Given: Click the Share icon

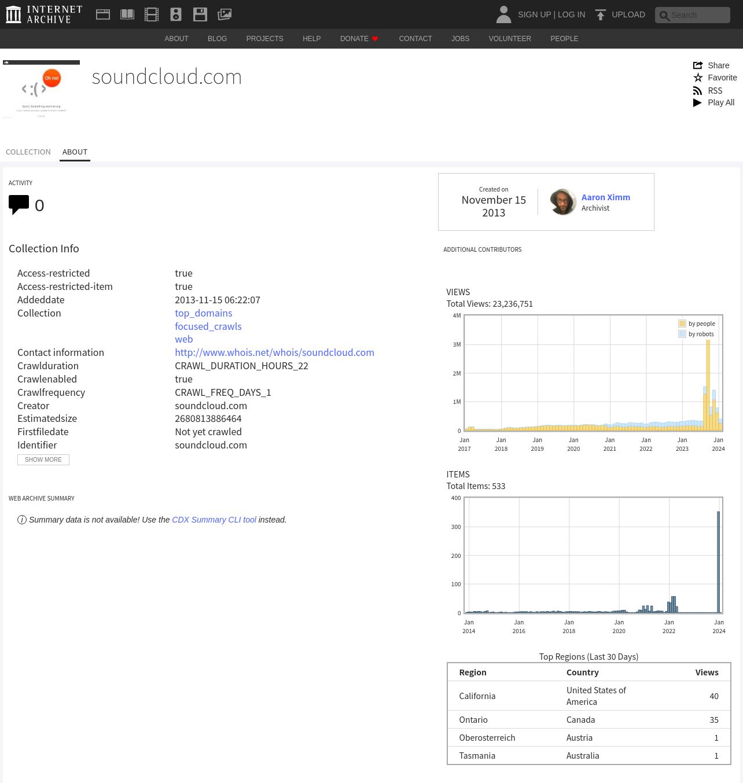Looking at the screenshot, I should [698, 65].
